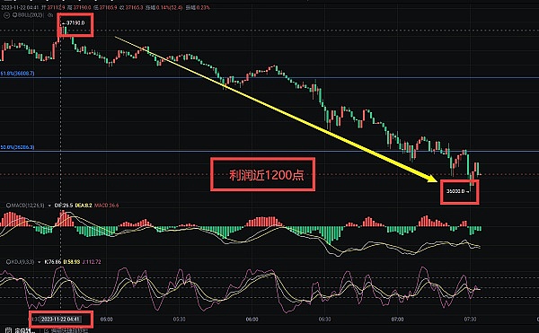Collapse the BOLL indicator legend circle icon
Screen dimensions: 539x333
coord(6,15)
